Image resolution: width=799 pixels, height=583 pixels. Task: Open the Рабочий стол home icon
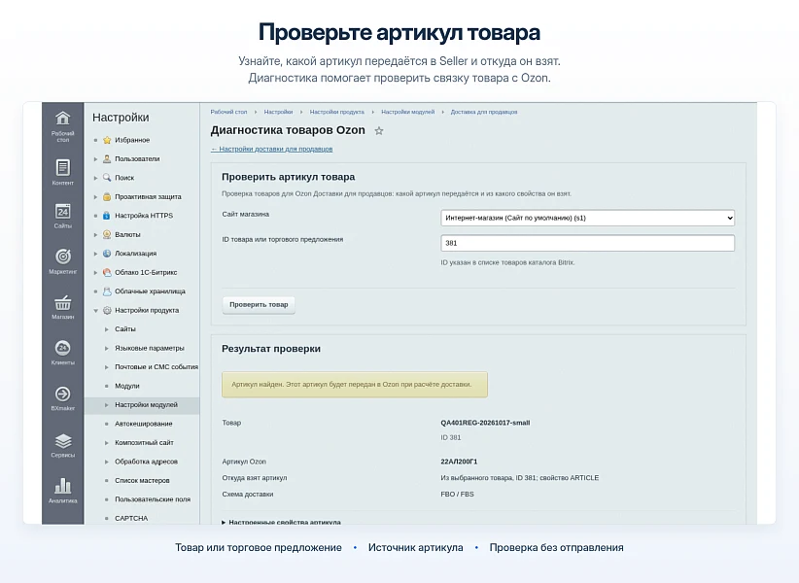[x=62, y=119]
